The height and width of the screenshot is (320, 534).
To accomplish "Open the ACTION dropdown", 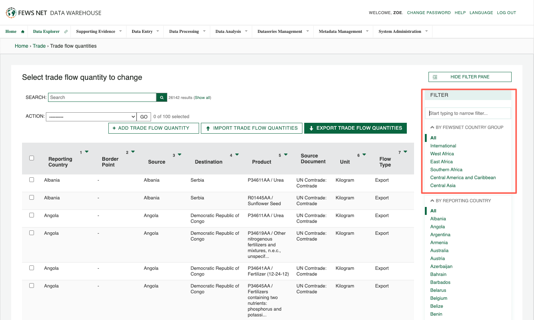I will coord(91,116).
